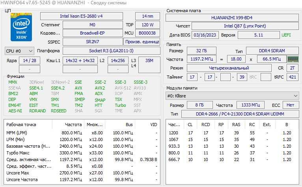This screenshot has height=187, width=302.
Task: Select the L2 cache value 14x256
Action: click(118, 60)
